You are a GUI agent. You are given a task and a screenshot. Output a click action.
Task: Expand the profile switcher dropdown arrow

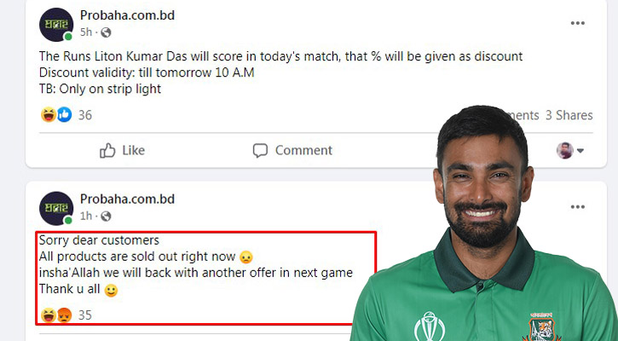pyautogui.click(x=580, y=151)
